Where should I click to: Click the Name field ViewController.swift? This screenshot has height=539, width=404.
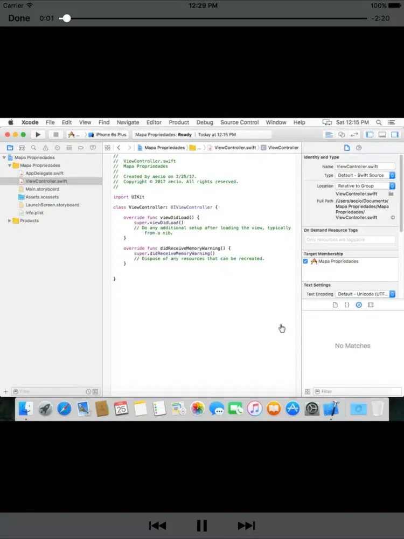[x=365, y=167]
